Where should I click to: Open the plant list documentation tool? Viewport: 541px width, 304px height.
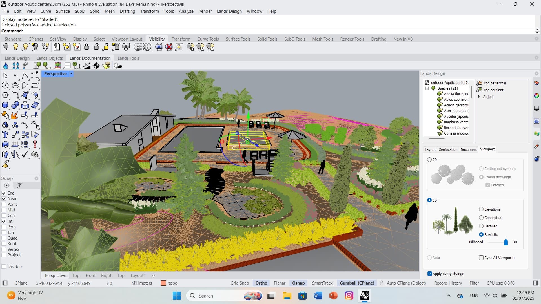[x=37, y=66]
